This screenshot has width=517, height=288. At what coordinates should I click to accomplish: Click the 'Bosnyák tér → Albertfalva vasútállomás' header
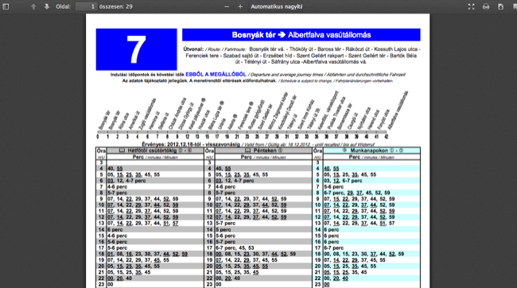pos(301,35)
